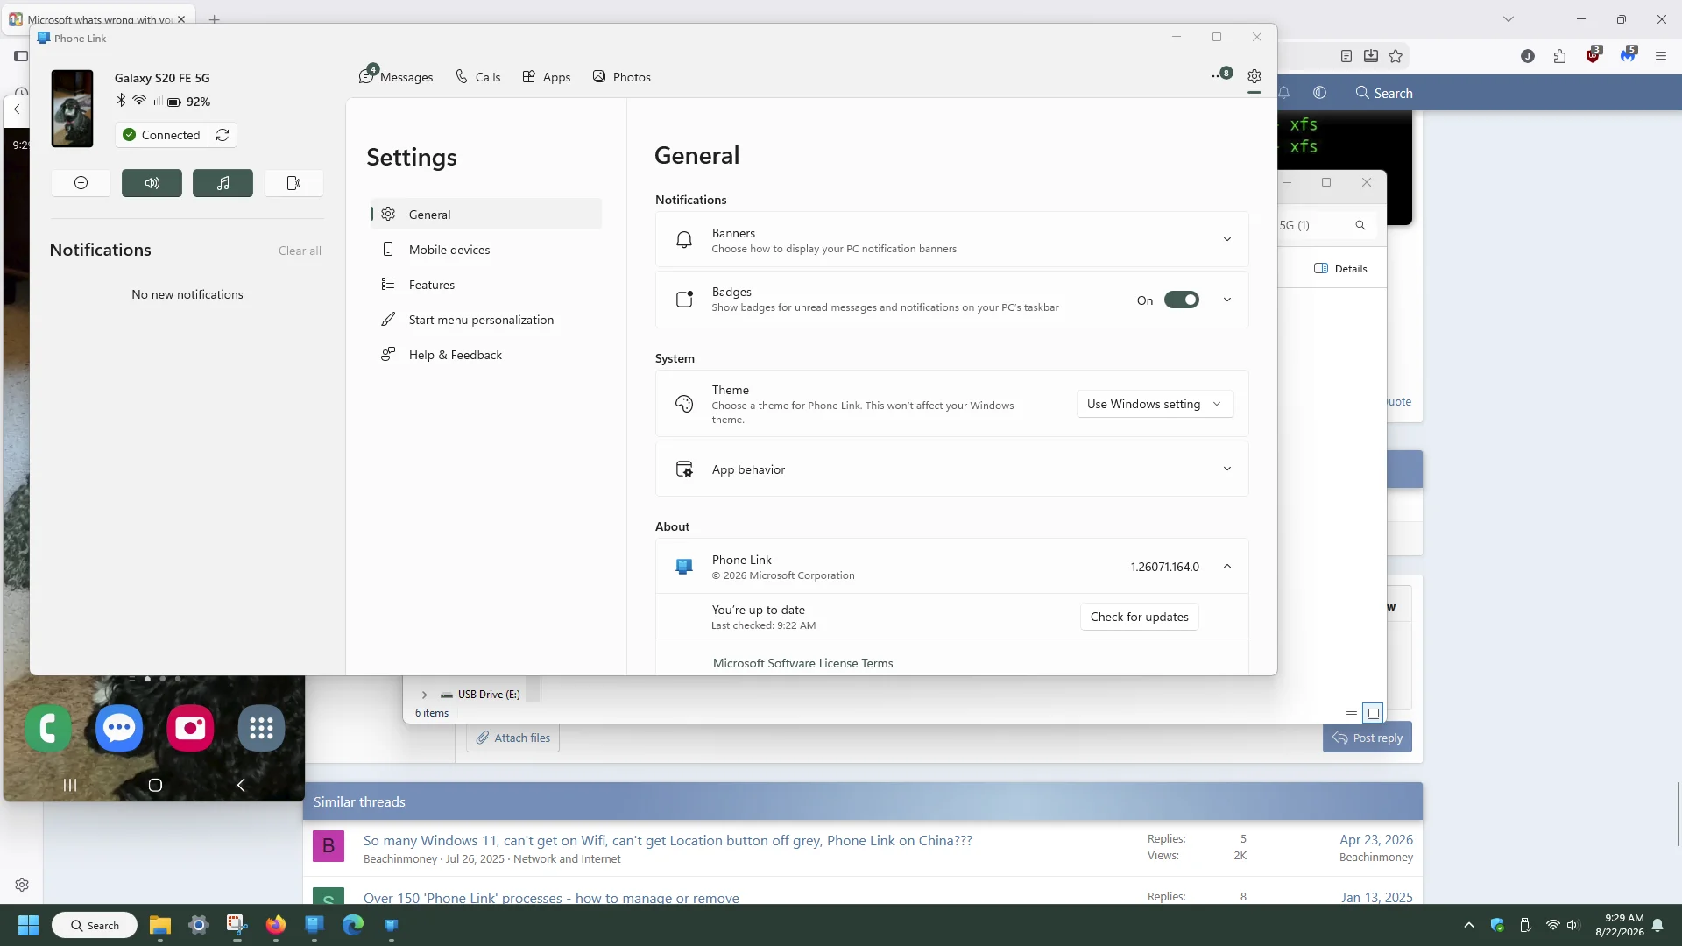Switch File Explorer to list details view
Image resolution: width=1682 pixels, height=946 pixels.
coord(1352,713)
